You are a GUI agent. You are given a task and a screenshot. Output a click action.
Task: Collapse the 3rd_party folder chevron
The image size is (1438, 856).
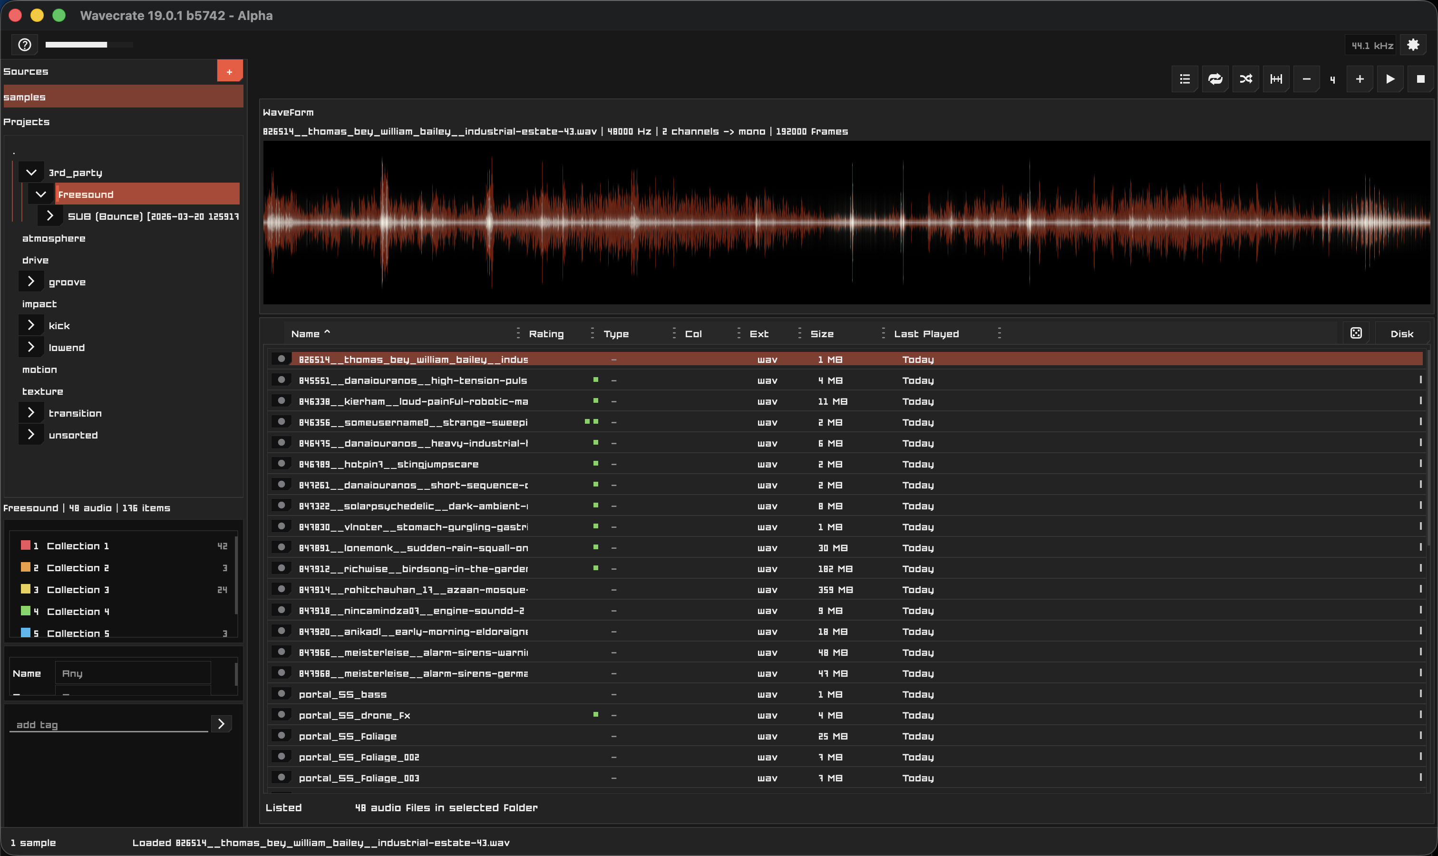[x=32, y=173]
